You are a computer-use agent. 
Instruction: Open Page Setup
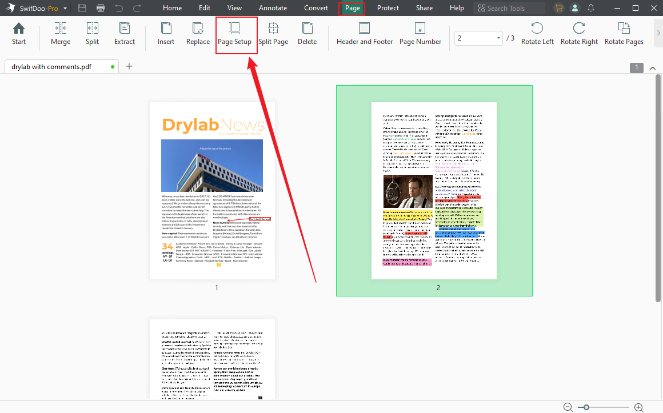[236, 34]
